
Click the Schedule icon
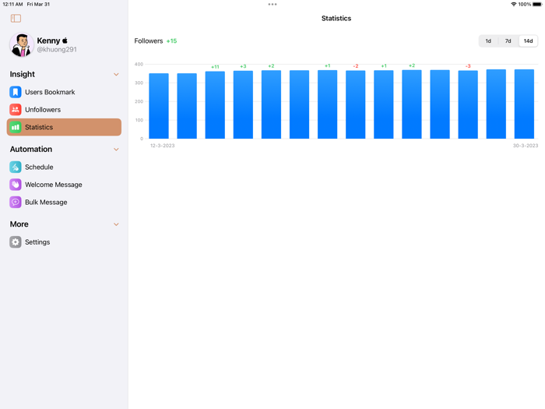pos(16,167)
